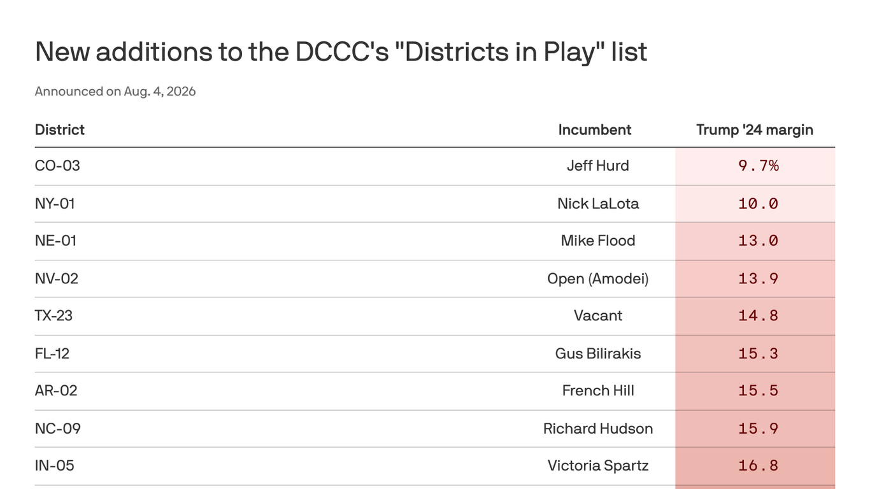
Task: Click incumbent name Nick LaLota
Action: tap(598, 204)
